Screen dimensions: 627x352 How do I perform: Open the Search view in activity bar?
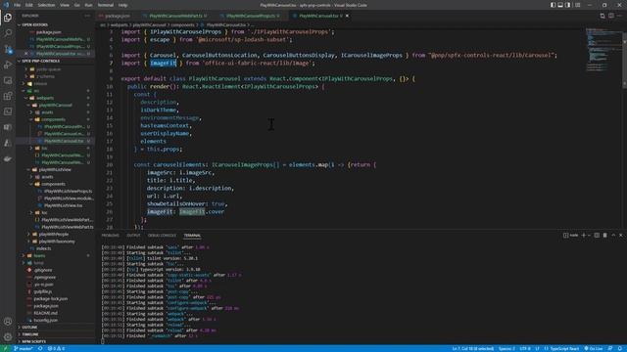pyautogui.click(x=8, y=33)
